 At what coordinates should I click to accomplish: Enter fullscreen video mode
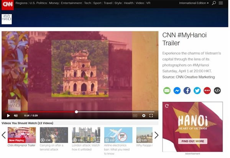[x=151, y=116]
